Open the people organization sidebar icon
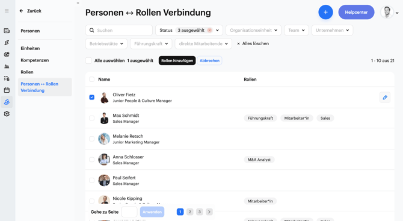 click(x=7, y=102)
